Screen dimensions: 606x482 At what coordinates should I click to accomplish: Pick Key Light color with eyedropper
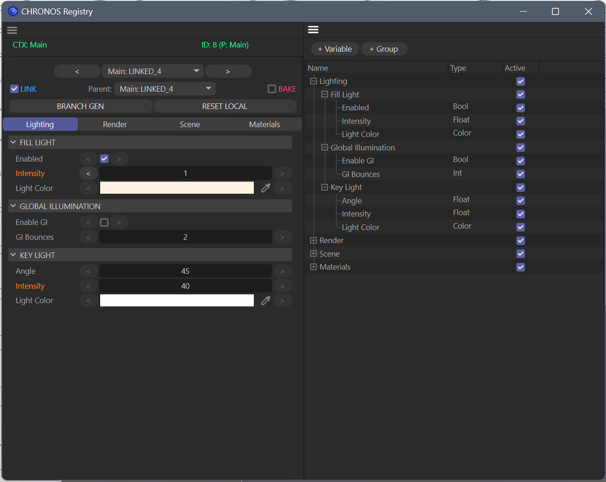(x=266, y=300)
